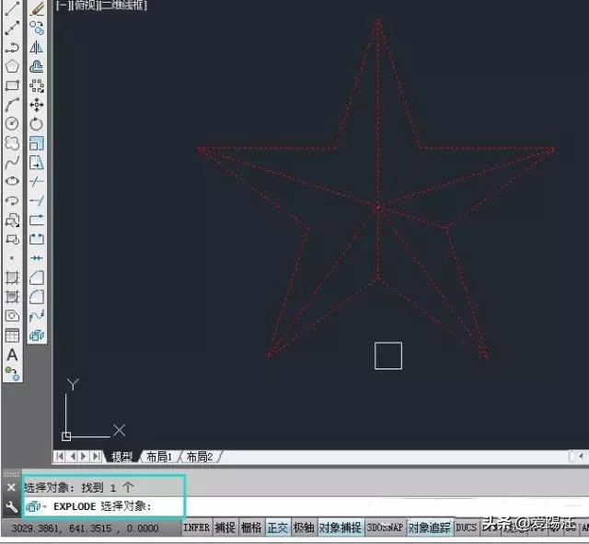Viewport: 589px width, 544px height.
Task: Open the Table tool
Action: pos(12,335)
